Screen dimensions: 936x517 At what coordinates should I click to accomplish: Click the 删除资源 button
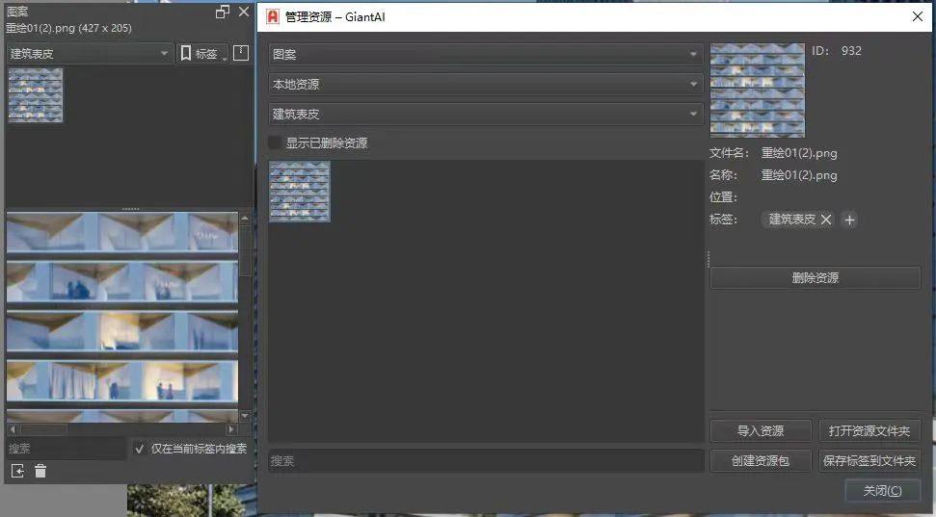click(x=816, y=278)
